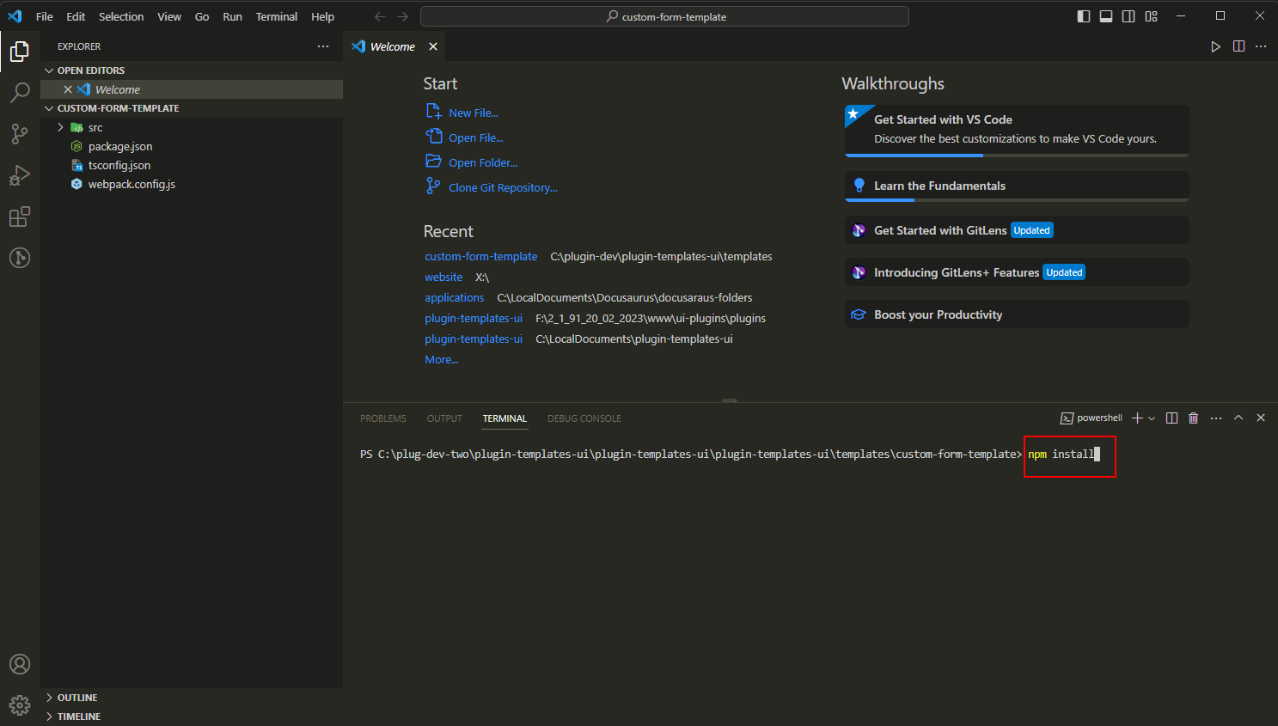The height and width of the screenshot is (726, 1278).
Task: Open the Terminal menu
Action: [x=277, y=16]
